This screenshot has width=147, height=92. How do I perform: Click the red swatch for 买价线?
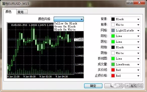[113, 70]
